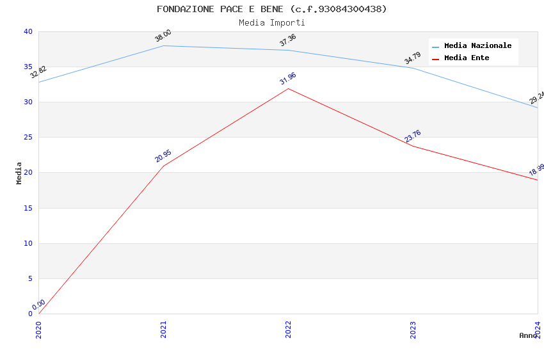Click the 0.00 data label at origin
Screen dimensions: 544x352
tap(39, 305)
